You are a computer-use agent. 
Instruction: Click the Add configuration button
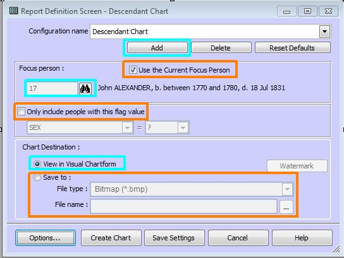(157, 48)
